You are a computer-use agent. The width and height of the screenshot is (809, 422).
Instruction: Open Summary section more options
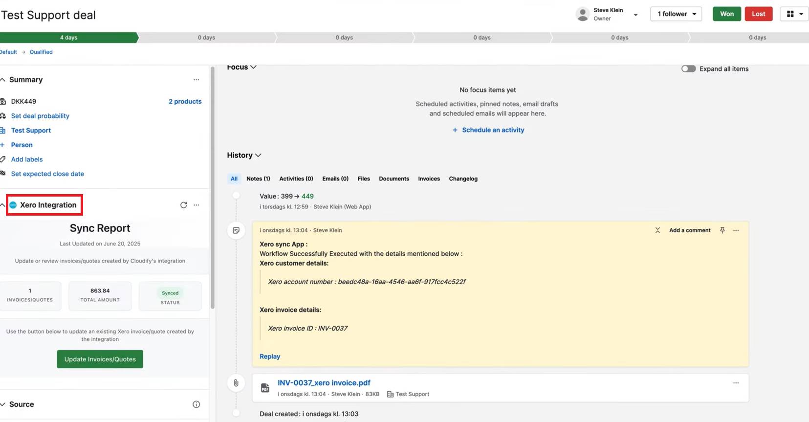196,80
